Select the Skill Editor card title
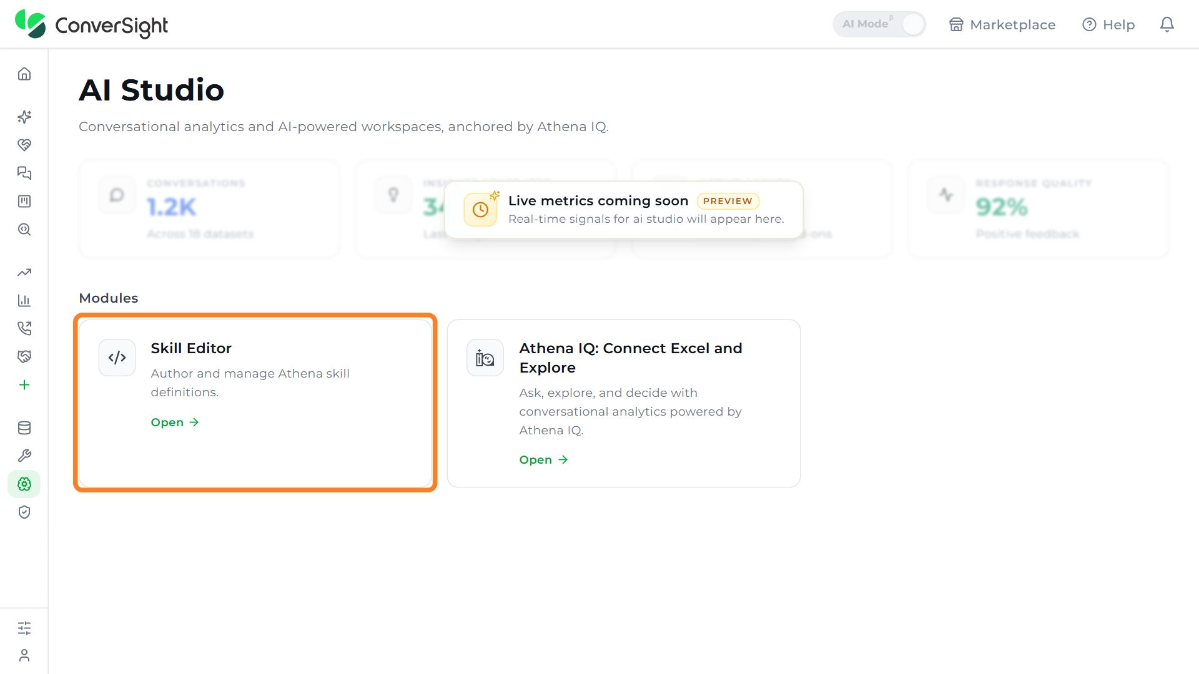The width and height of the screenshot is (1199, 674). coord(191,348)
